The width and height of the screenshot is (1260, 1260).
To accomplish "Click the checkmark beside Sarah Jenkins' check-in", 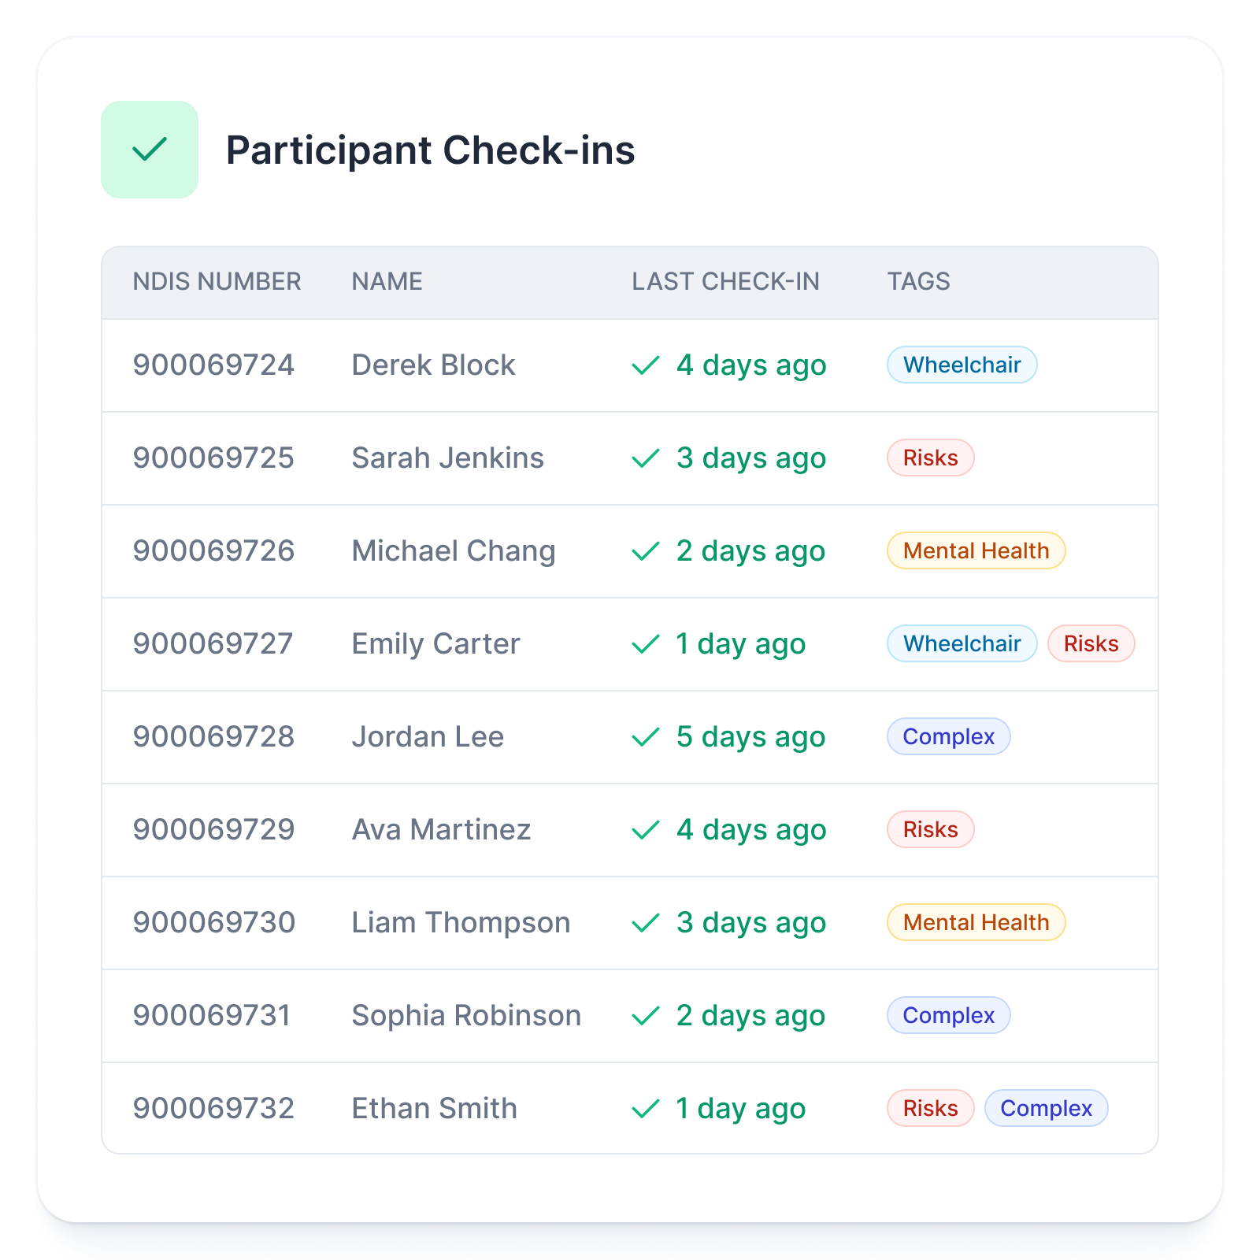I will [x=646, y=458].
